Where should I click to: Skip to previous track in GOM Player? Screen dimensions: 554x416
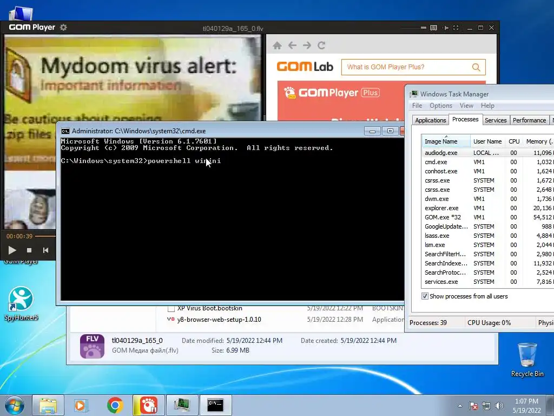point(45,250)
